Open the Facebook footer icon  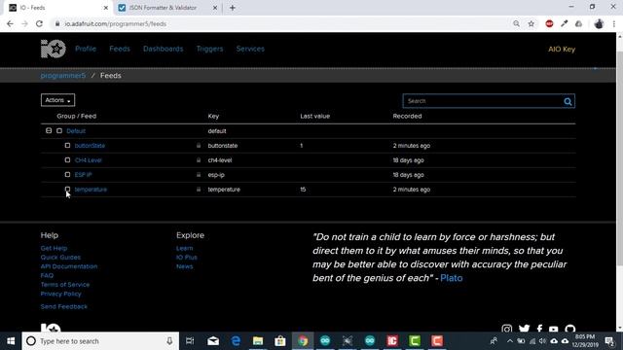click(x=539, y=329)
